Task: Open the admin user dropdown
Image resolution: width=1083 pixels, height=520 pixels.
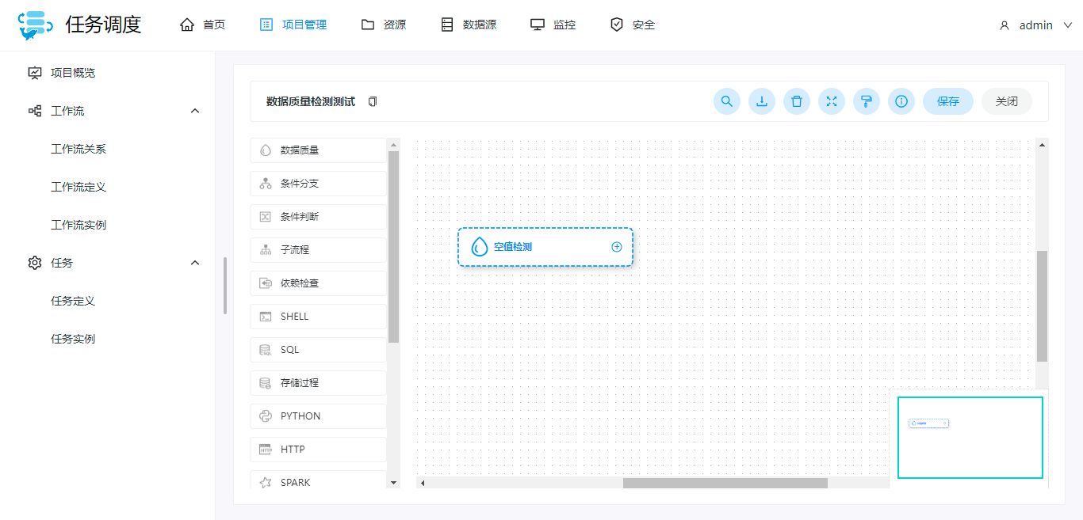Action: tap(1035, 25)
